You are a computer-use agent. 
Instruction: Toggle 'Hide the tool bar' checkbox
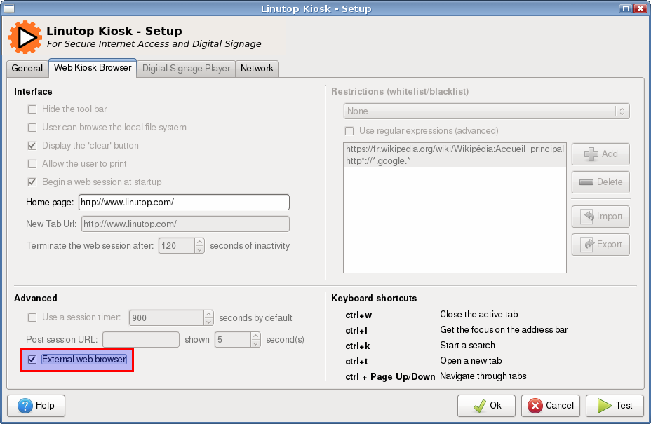coord(32,109)
